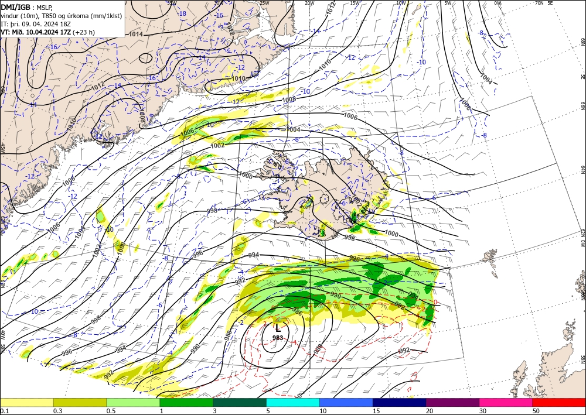The image size is (586, 415).
Task: Click the 64N latitude label
Action: pyautogui.click(x=582, y=169)
